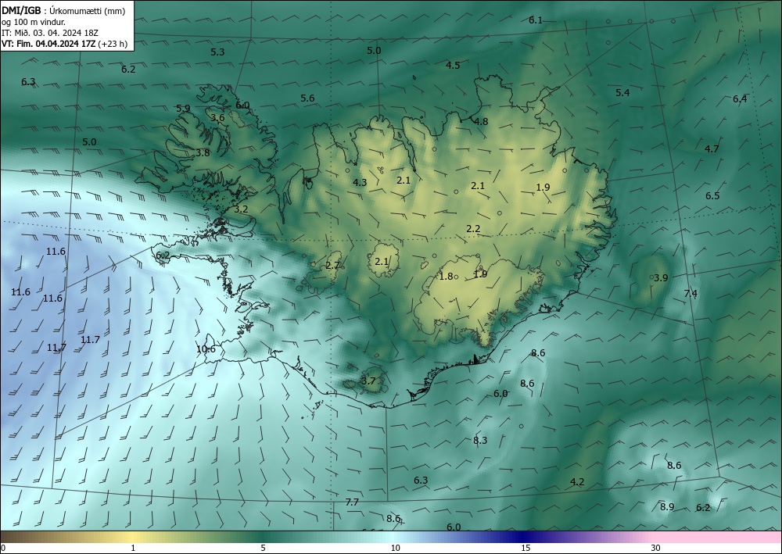The image size is (782, 554).
Task: Click the '0' label on the color scale
Action: (x=3, y=548)
